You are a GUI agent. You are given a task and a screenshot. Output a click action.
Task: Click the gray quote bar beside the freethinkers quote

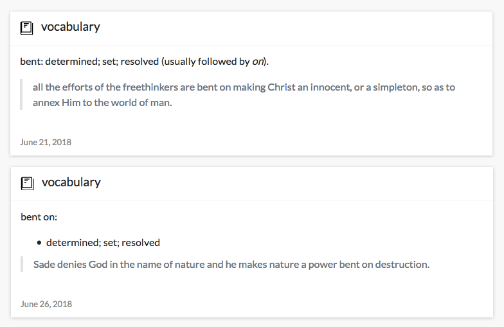[x=21, y=94]
